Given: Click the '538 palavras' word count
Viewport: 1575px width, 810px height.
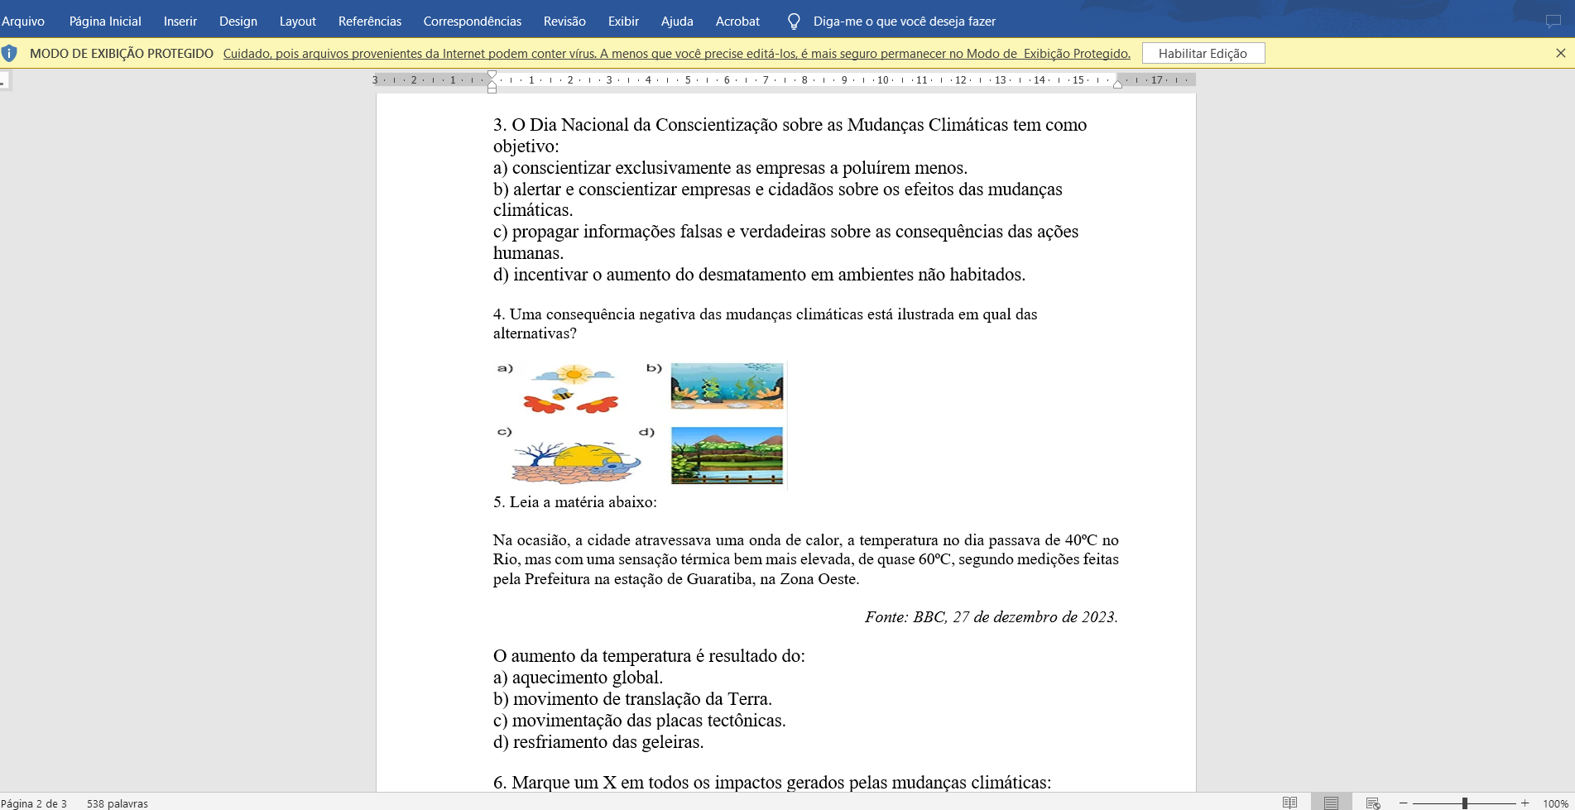Looking at the screenshot, I should point(118,803).
